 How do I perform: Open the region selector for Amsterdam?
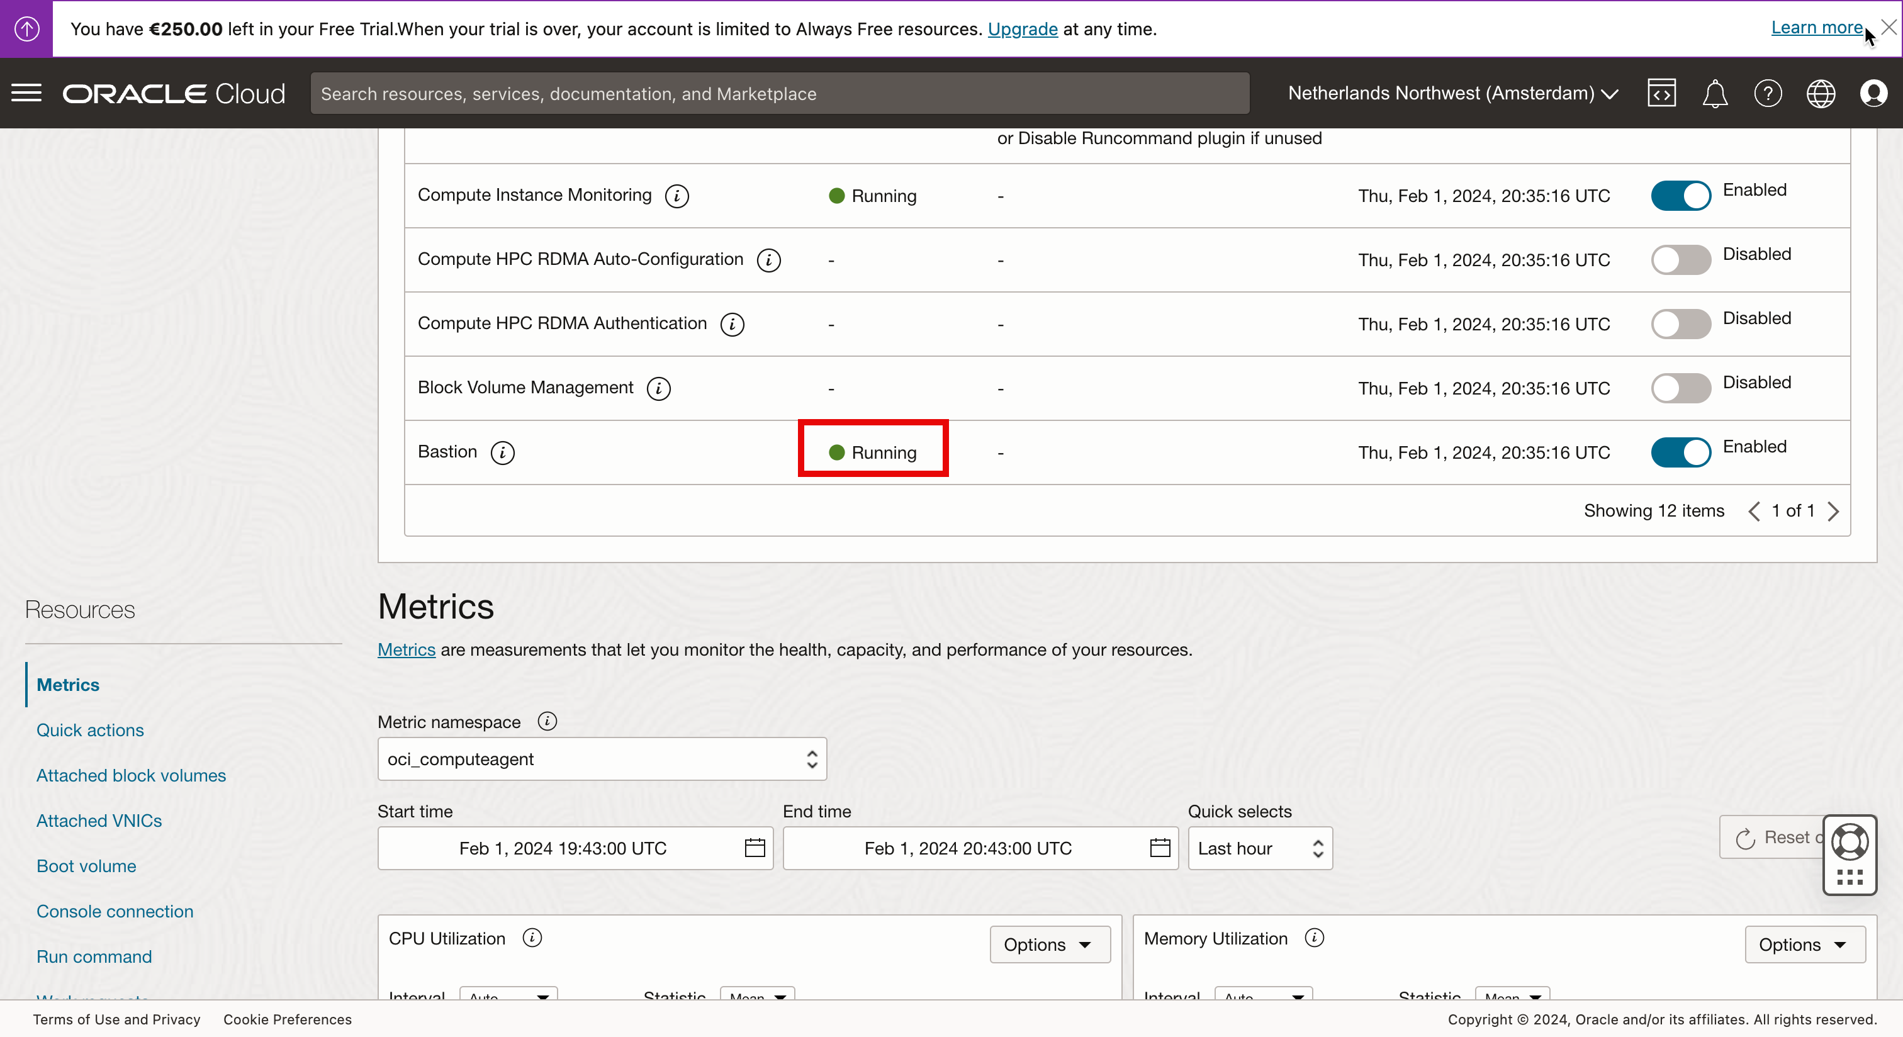[x=1452, y=94]
